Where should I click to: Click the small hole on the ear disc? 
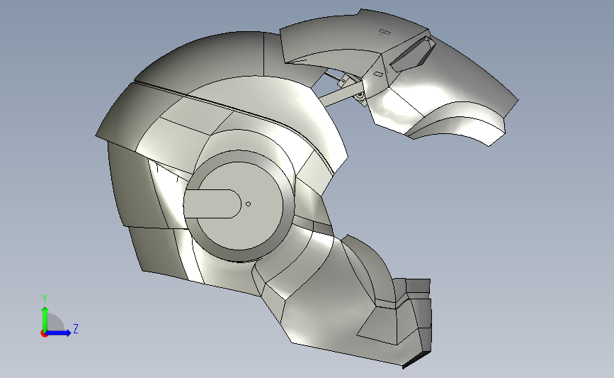[248, 204]
